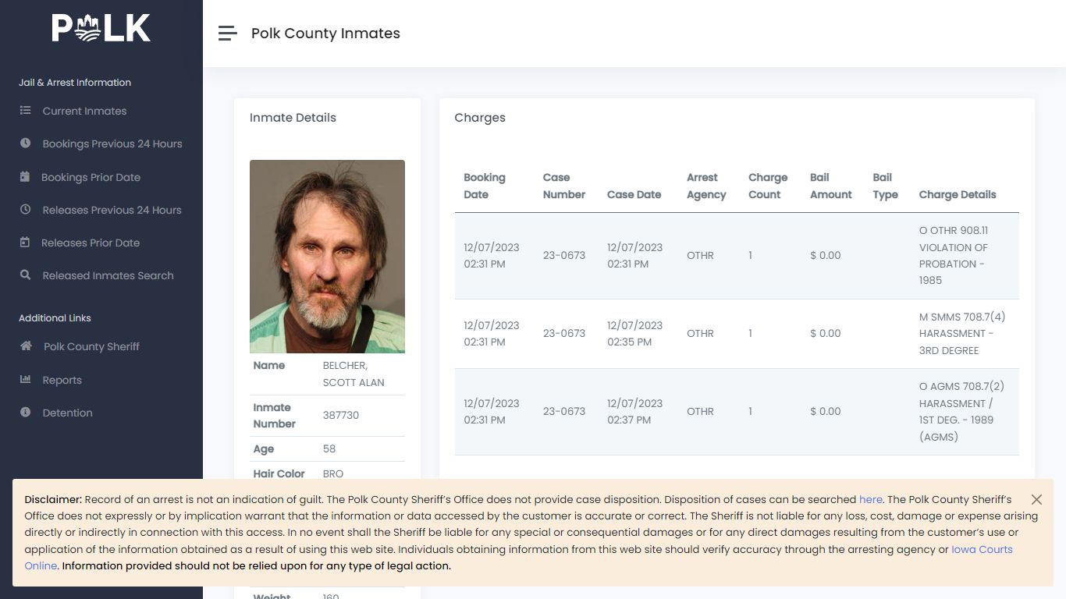The height and width of the screenshot is (599, 1066).
Task: Click the hair color value BRO
Action: point(333,473)
